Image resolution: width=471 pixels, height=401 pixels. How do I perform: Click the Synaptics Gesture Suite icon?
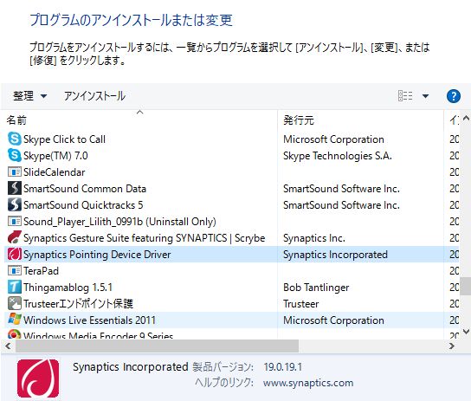pyautogui.click(x=14, y=237)
